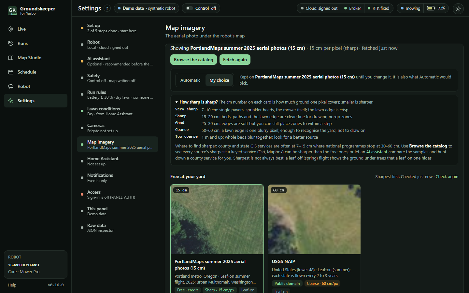The image size is (469, 293).
Task: Click the USGS NAIP card title
Action: [x=283, y=261]
